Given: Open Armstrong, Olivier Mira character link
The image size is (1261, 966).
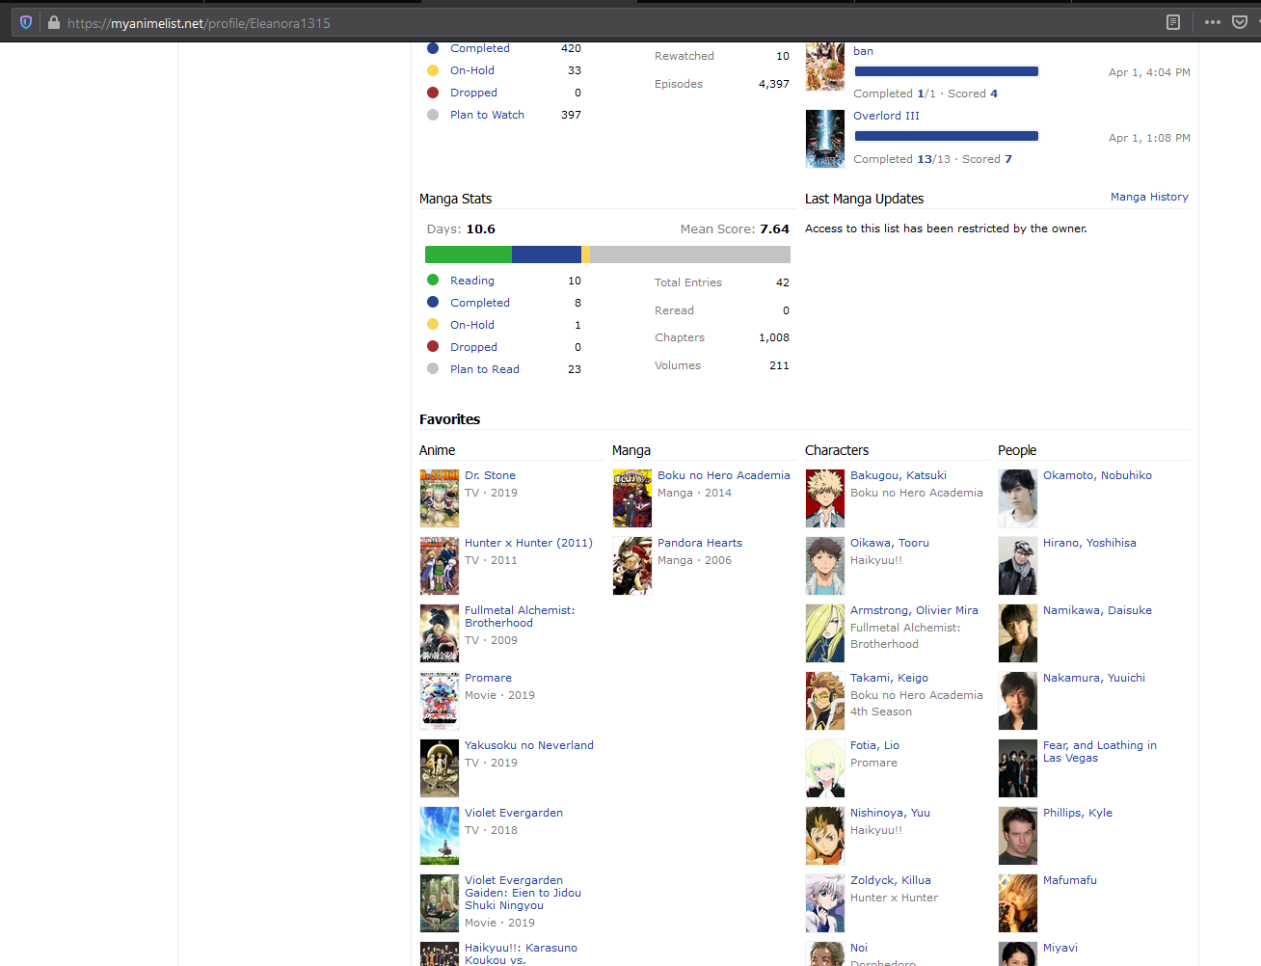Looking at the screenshot, I should coord(914,610).
